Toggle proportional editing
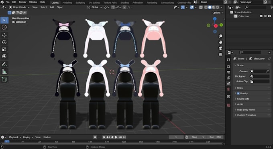Viewport: 273px width, 149px height. [x=124, y=7]
